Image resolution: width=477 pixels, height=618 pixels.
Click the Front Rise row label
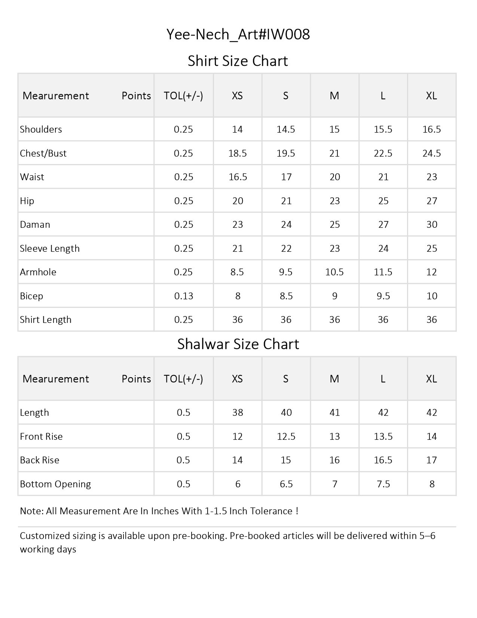click(x=41, y=436)
